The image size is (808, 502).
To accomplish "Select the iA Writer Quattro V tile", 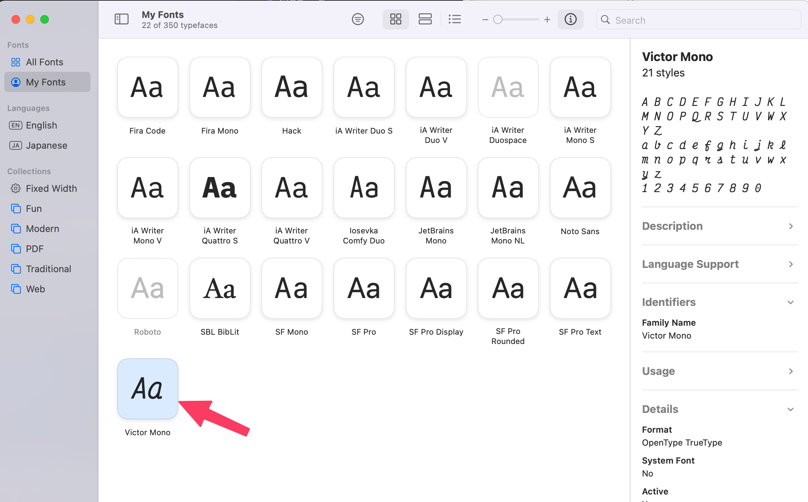I will (x=291, y=188).
